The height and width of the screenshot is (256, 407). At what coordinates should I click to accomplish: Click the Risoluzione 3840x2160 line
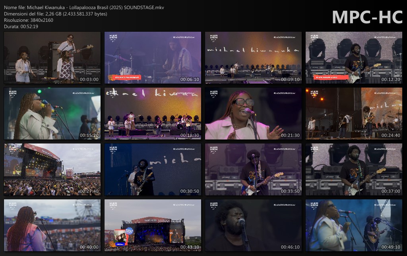(x=29, y=20)
